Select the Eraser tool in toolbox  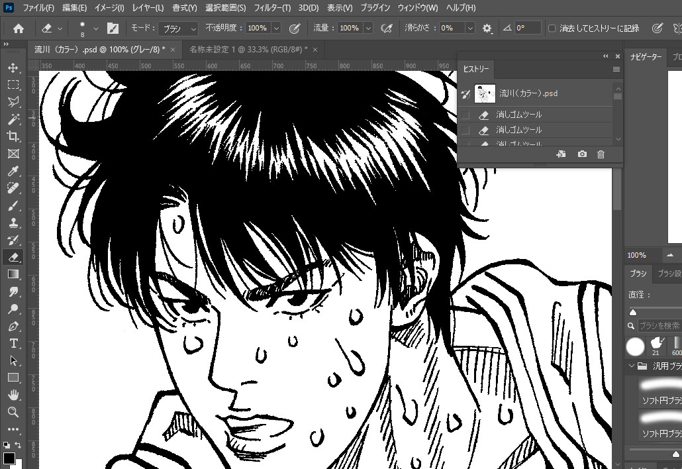13,257
